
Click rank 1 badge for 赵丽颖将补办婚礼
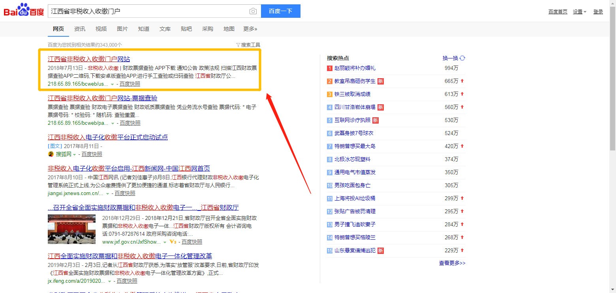pyautogui.click(x=330, y=68)
